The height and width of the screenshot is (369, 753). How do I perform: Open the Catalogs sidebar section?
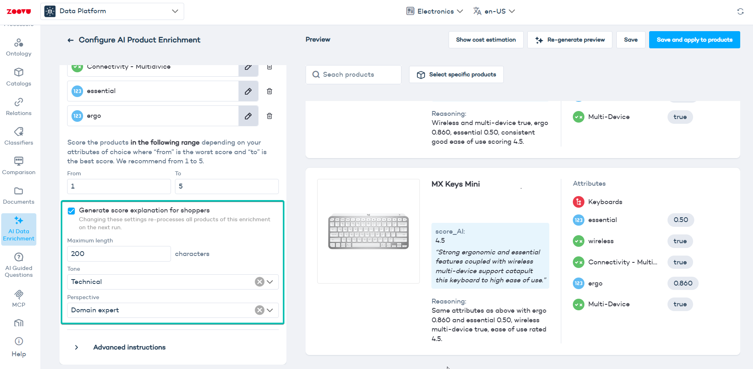[x=19, y=77]
